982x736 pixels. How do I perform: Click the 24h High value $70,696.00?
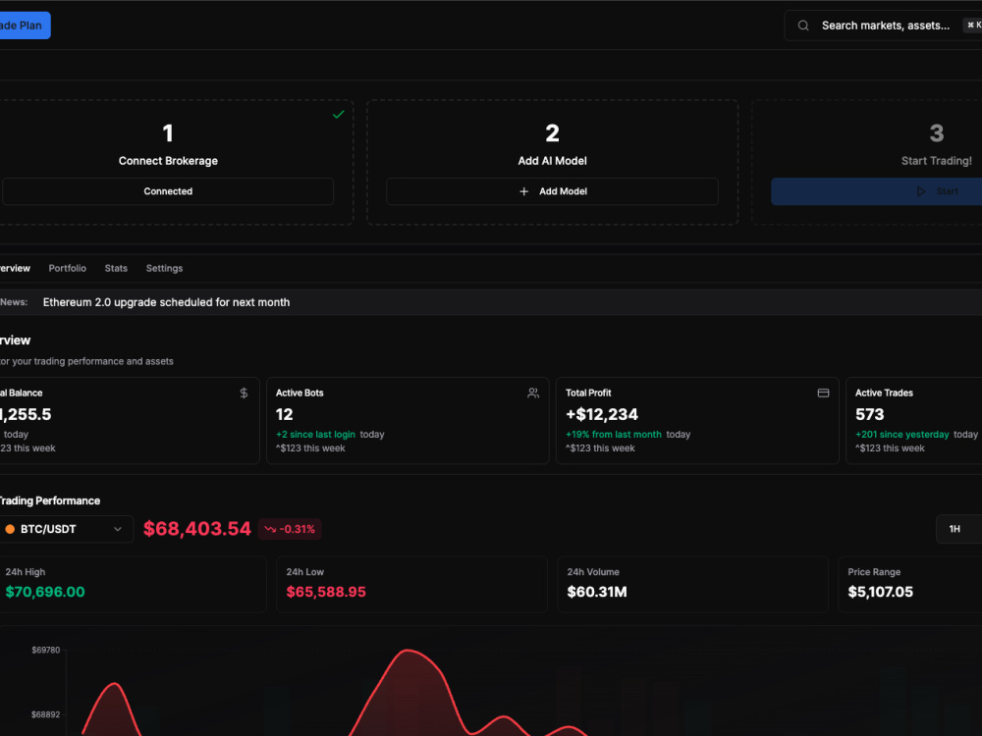pos(45,592)
